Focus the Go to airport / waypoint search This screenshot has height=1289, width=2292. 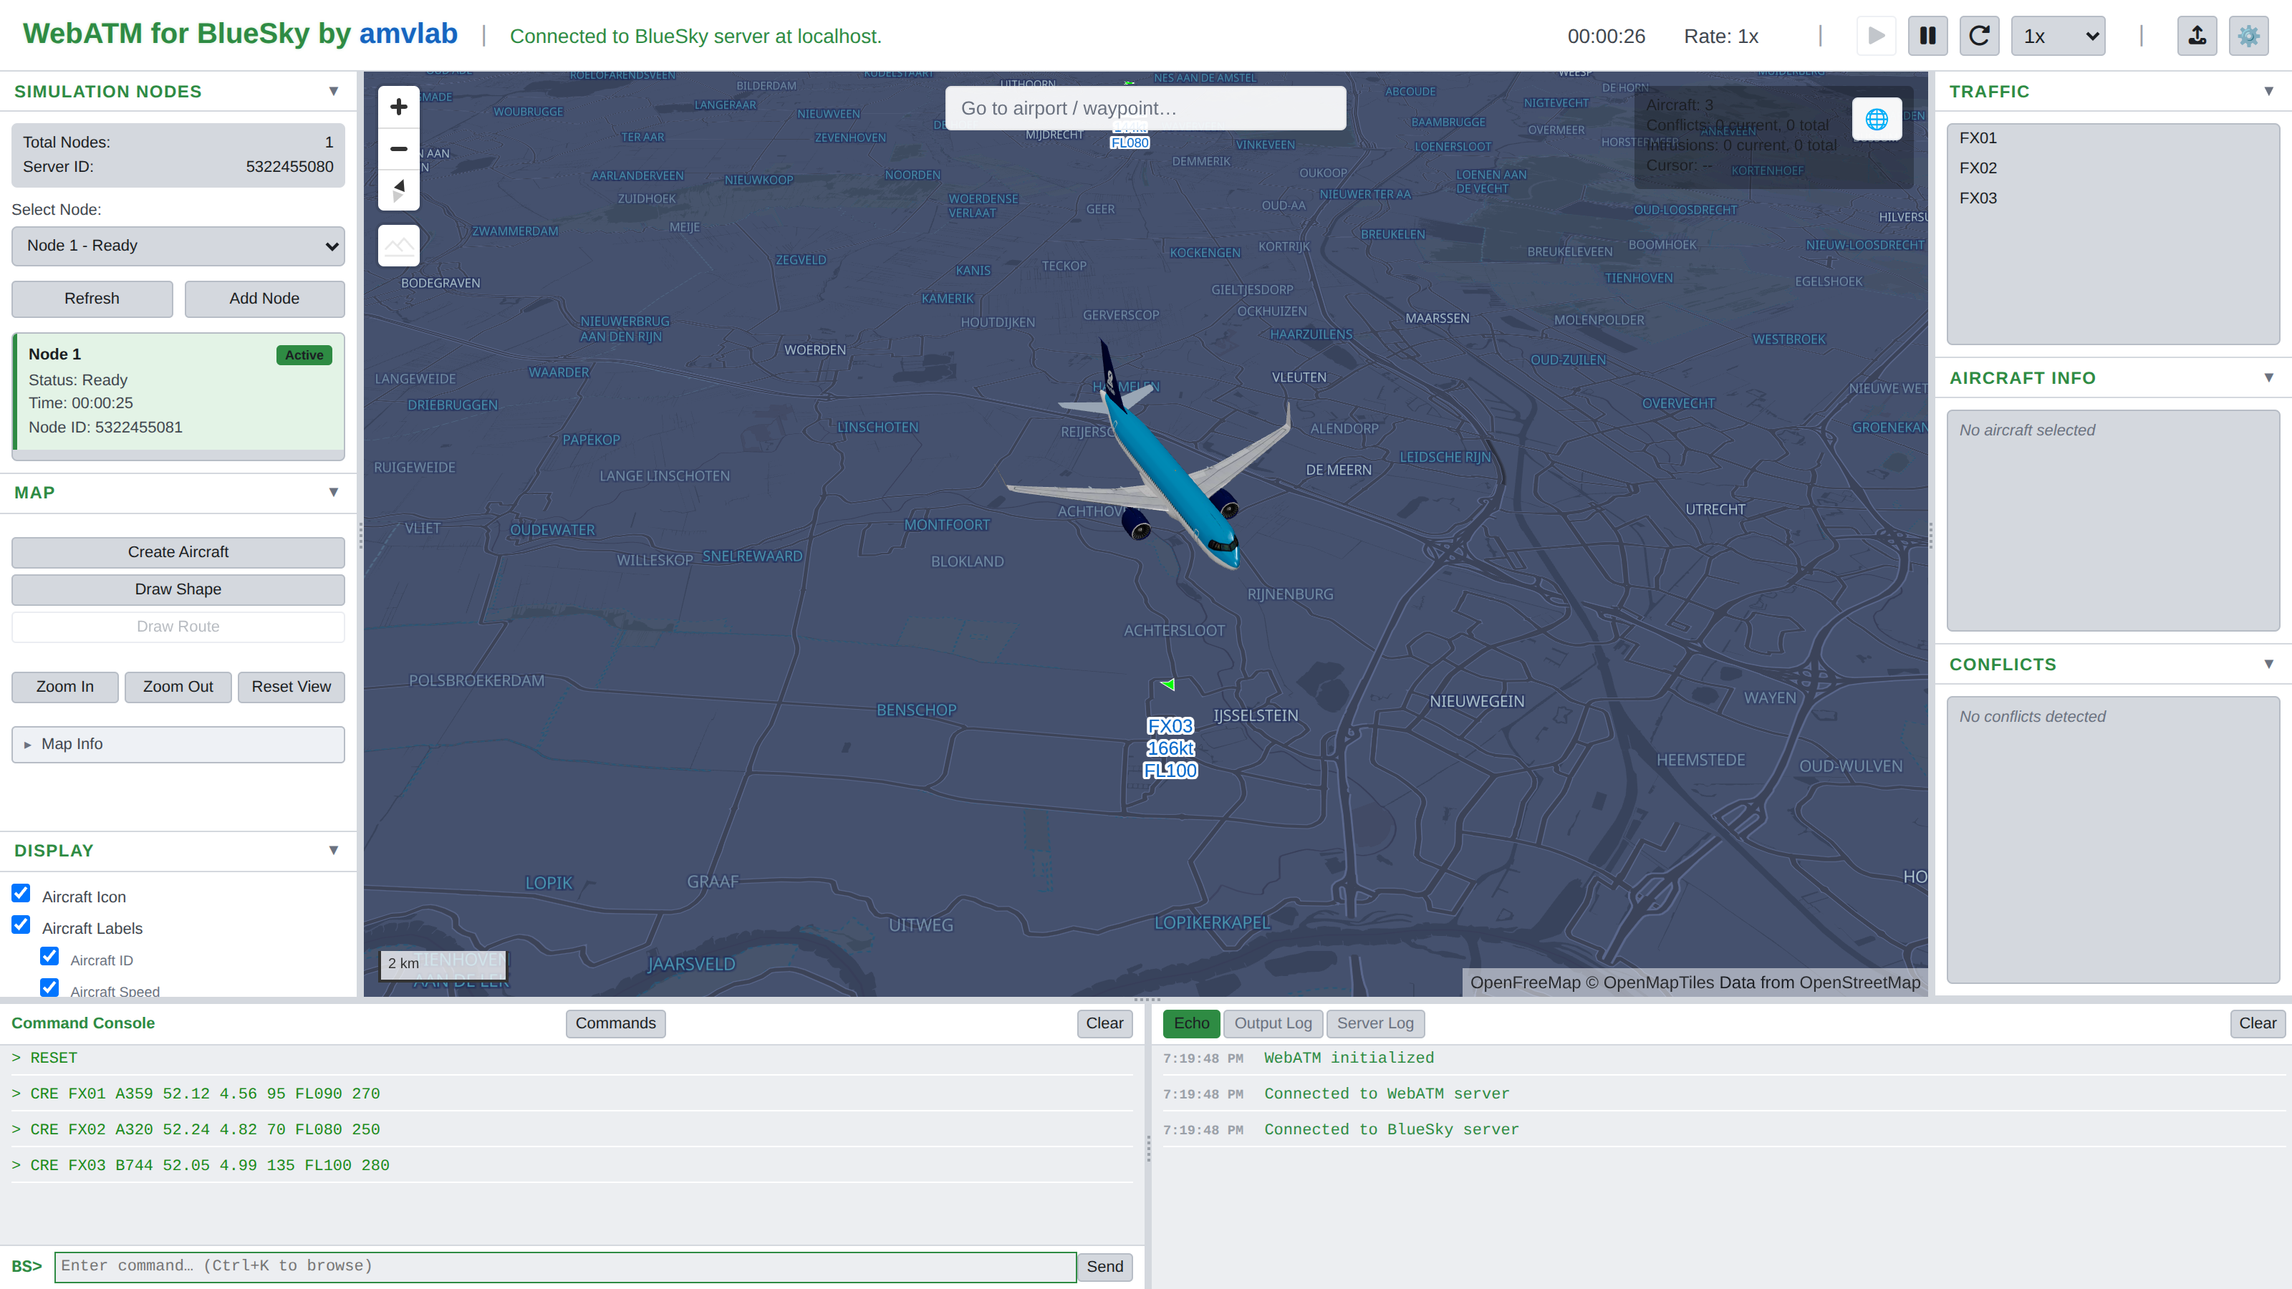1145,107
